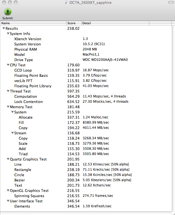The image size is (175, 215).
Task: Select the Fill row
Action: click(x=86, y=123)
